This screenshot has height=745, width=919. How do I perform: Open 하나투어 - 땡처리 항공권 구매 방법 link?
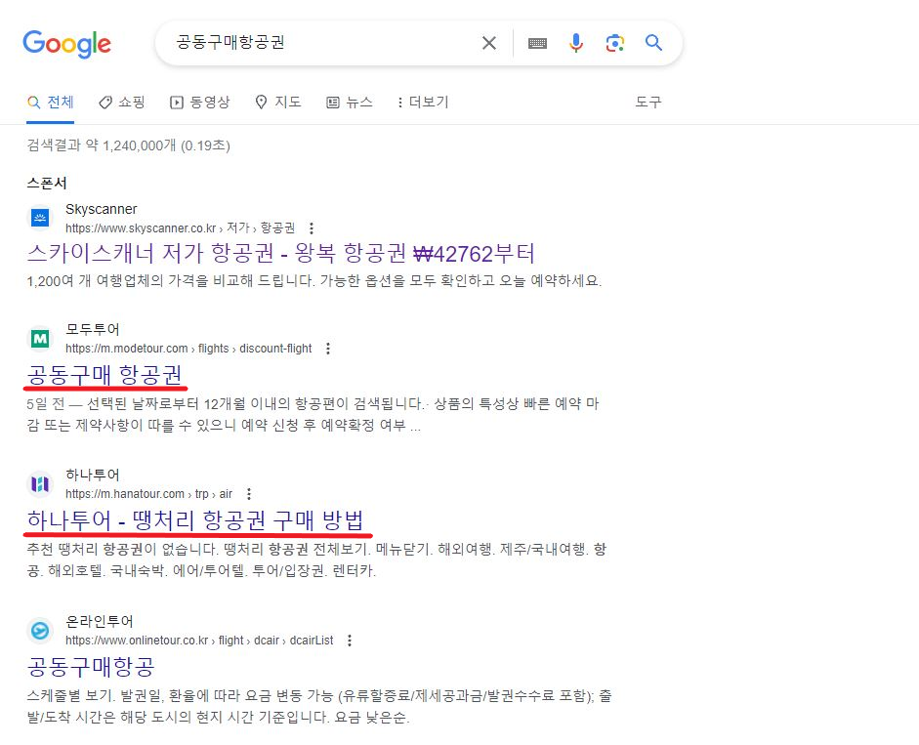pos(195,520)
